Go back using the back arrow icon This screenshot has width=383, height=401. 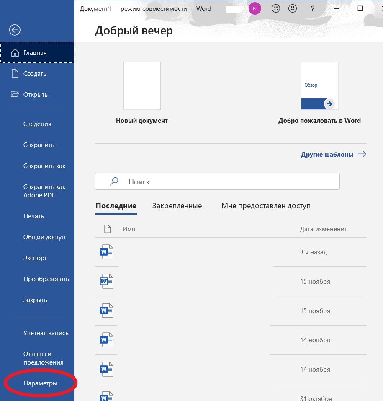pos(15,30)
